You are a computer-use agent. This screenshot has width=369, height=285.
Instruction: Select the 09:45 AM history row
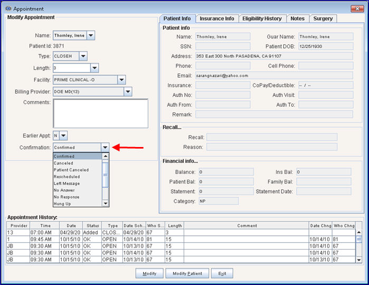click(x=181, y=240)
